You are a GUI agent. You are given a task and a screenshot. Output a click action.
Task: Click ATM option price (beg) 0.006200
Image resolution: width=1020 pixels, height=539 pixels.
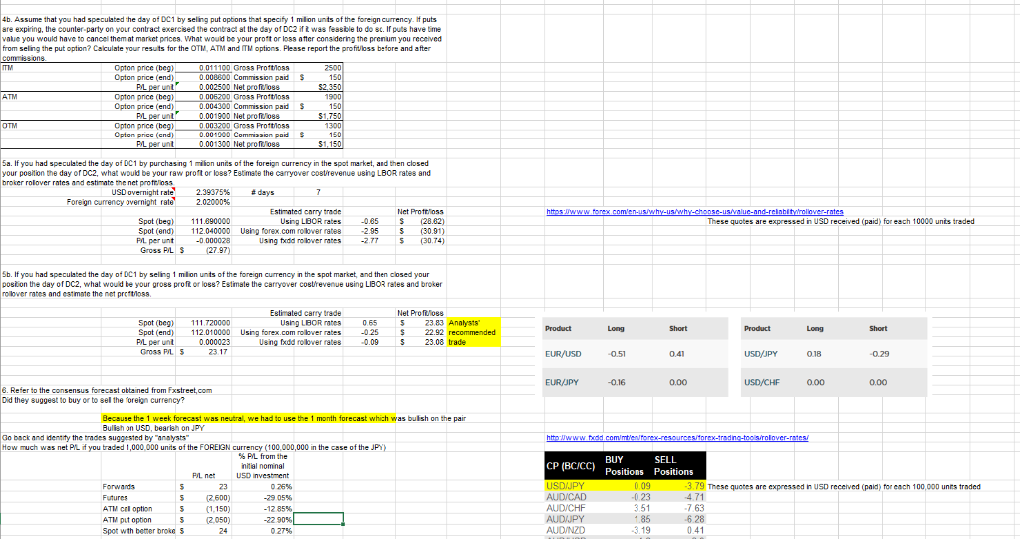click(x=203, y=96)
